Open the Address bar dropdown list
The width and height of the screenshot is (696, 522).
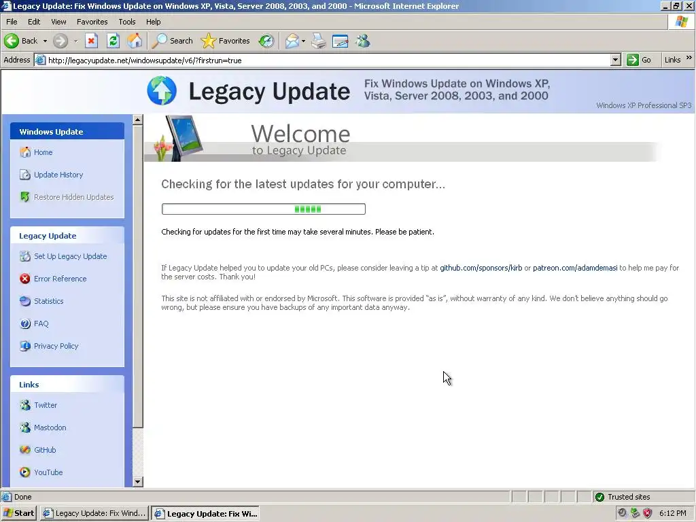pyautogui.click(x=615, y=60)
